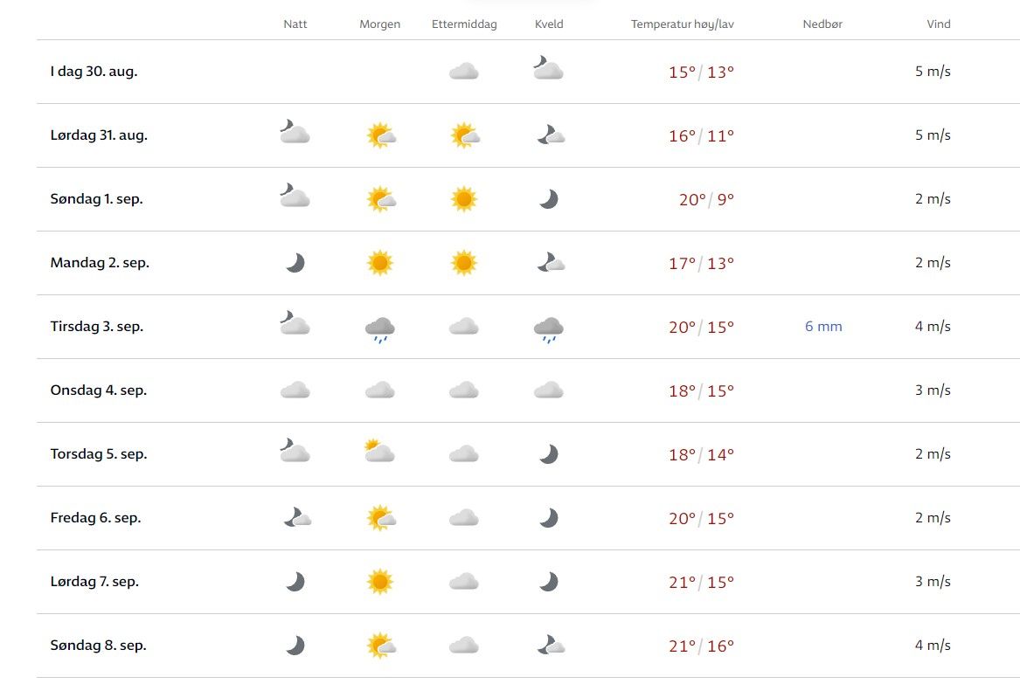Click the sun icon for Søndag 1. sep. afternoon
This screenshot has height=684, width=1020.
tap(464, 199)
